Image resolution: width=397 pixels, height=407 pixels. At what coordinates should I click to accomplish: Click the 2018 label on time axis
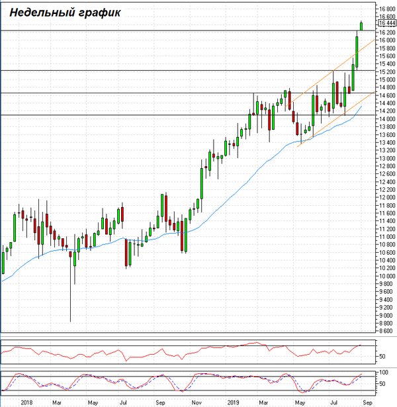[x=26, y=402]
